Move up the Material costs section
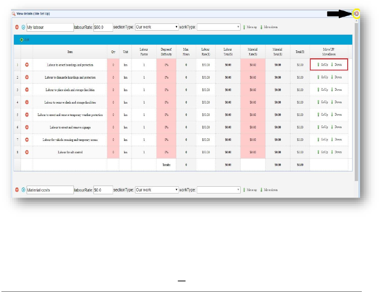Viewport: 381px width, 292px height. [250, 190]
